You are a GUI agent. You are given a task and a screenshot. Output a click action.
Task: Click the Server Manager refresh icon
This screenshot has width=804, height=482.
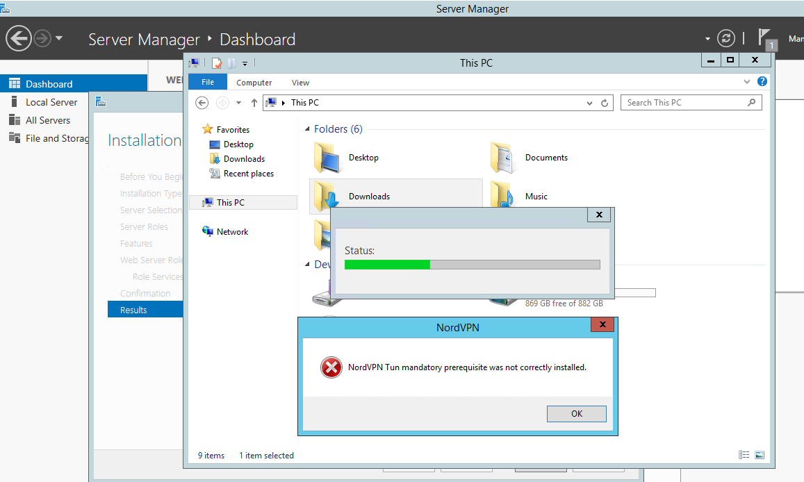(x=725, y=39)
